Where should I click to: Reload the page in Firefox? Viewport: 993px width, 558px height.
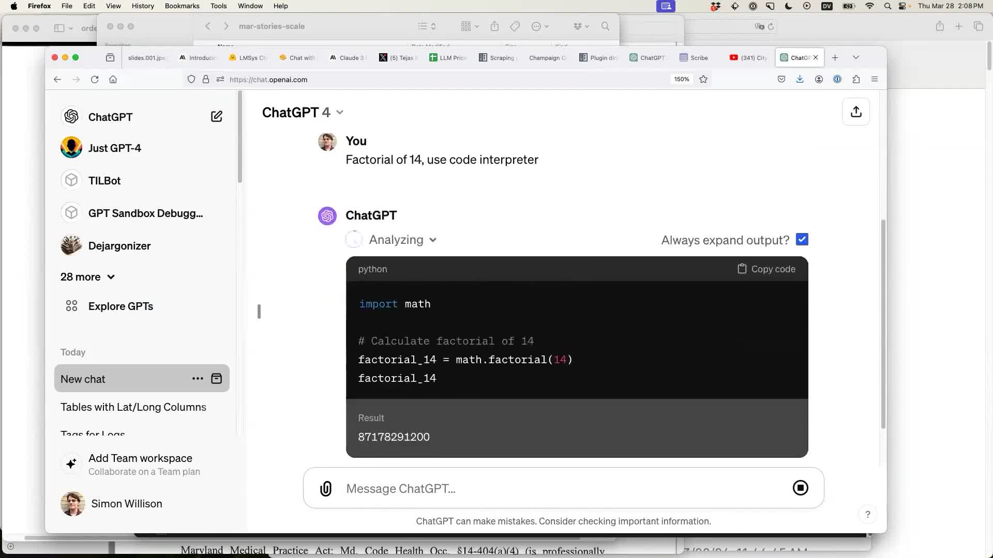pos(95,80)
